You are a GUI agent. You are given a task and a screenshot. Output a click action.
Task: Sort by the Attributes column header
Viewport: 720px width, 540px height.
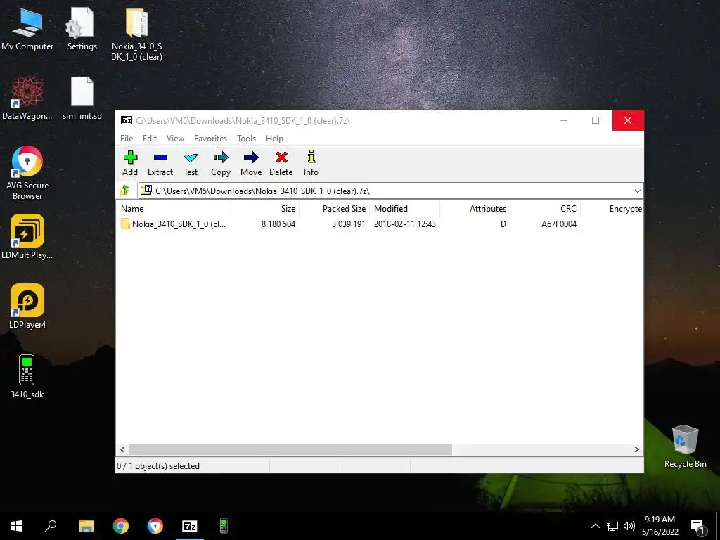pyautogui.click(x=475, y=208)
